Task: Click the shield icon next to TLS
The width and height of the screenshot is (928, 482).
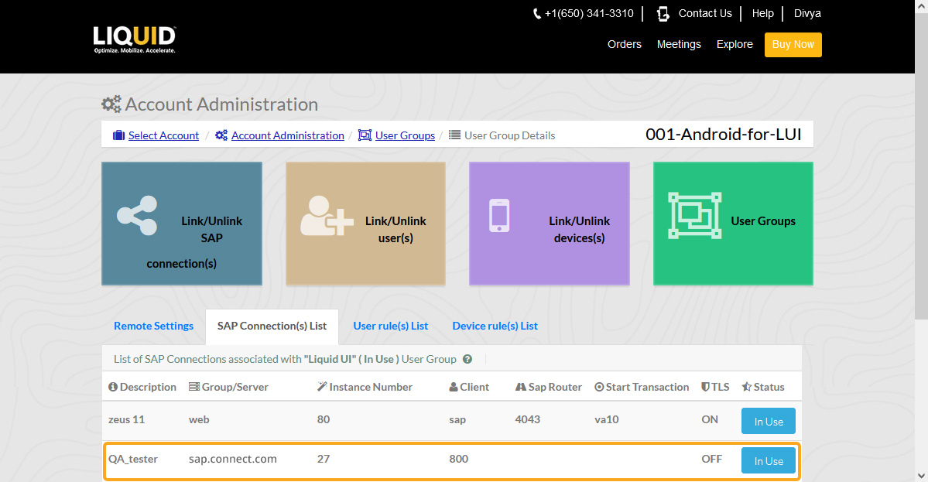Action: 705,387
